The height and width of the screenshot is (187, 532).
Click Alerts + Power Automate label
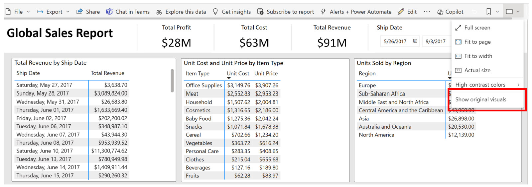(x=360, y=12)
